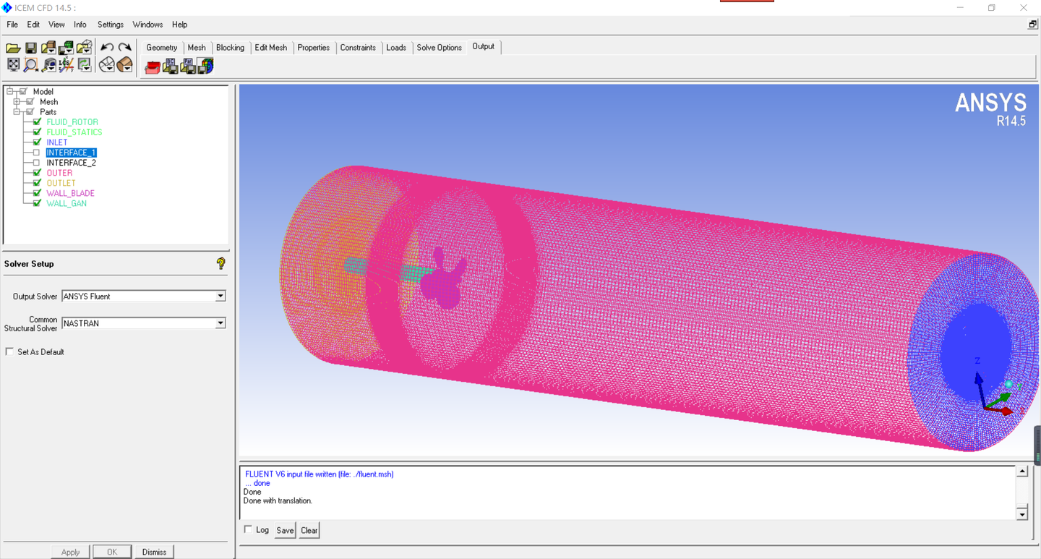Switch to the Blocking tab
Viewport: 1041px width, 559px height.
tap(230, 48)
